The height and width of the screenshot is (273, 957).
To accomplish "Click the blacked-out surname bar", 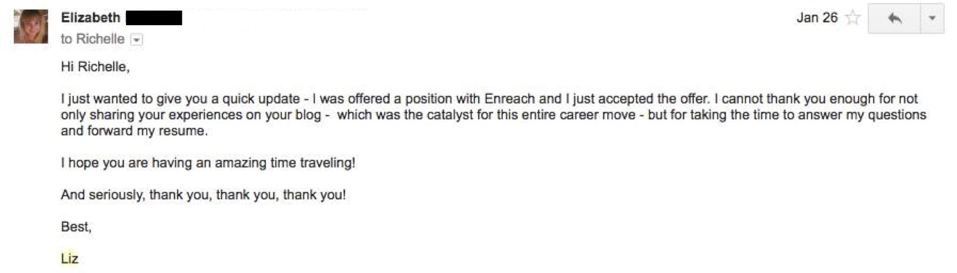I will click(154, 18).
